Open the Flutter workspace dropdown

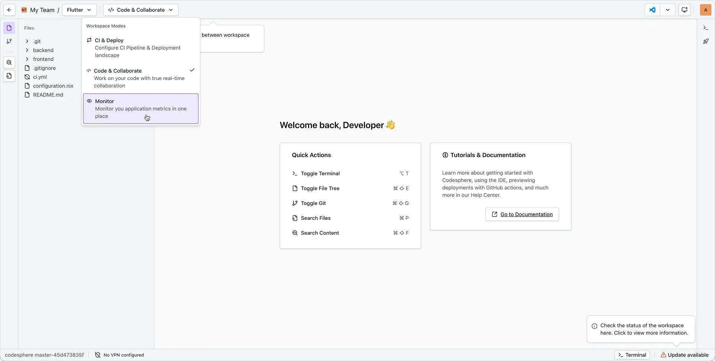(x=79, y=10)
